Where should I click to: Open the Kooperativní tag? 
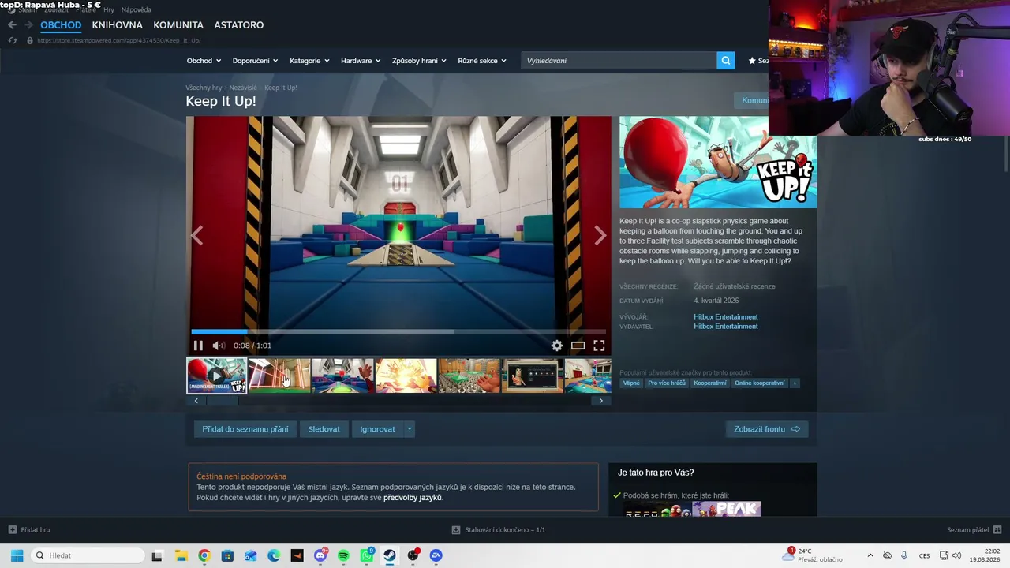709,383
